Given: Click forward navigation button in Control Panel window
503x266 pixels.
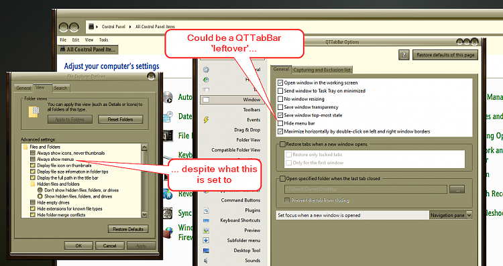Looking at the screenshot, I should pos(74,27).
